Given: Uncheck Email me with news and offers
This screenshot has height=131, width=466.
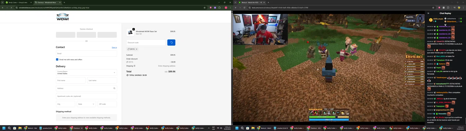Looking at the screenshot, I should tap(57, 60).
